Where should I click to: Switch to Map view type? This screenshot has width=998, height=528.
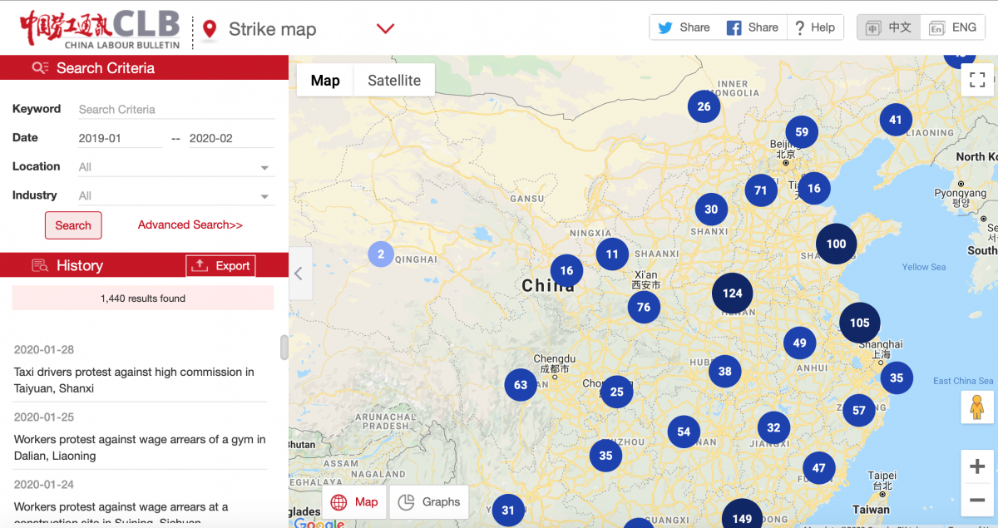click(x=325, y=81)
